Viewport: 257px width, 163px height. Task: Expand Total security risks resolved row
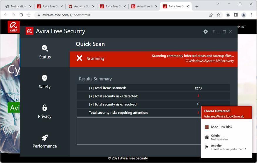point(153,104)
